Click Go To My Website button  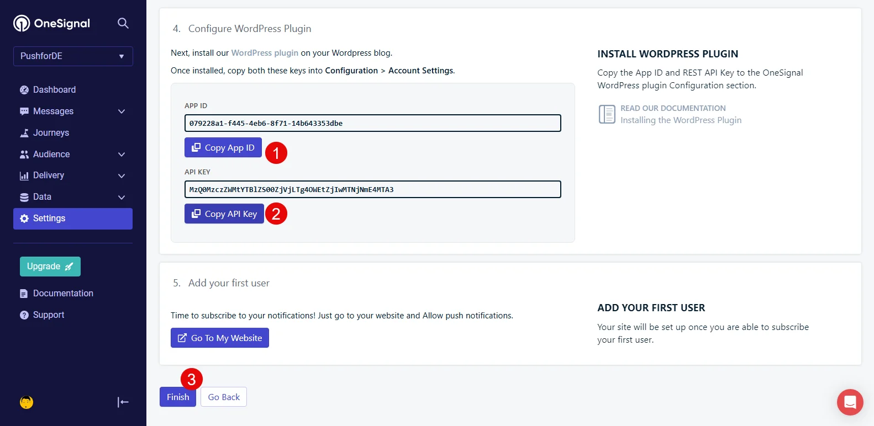tap(220, 338)
